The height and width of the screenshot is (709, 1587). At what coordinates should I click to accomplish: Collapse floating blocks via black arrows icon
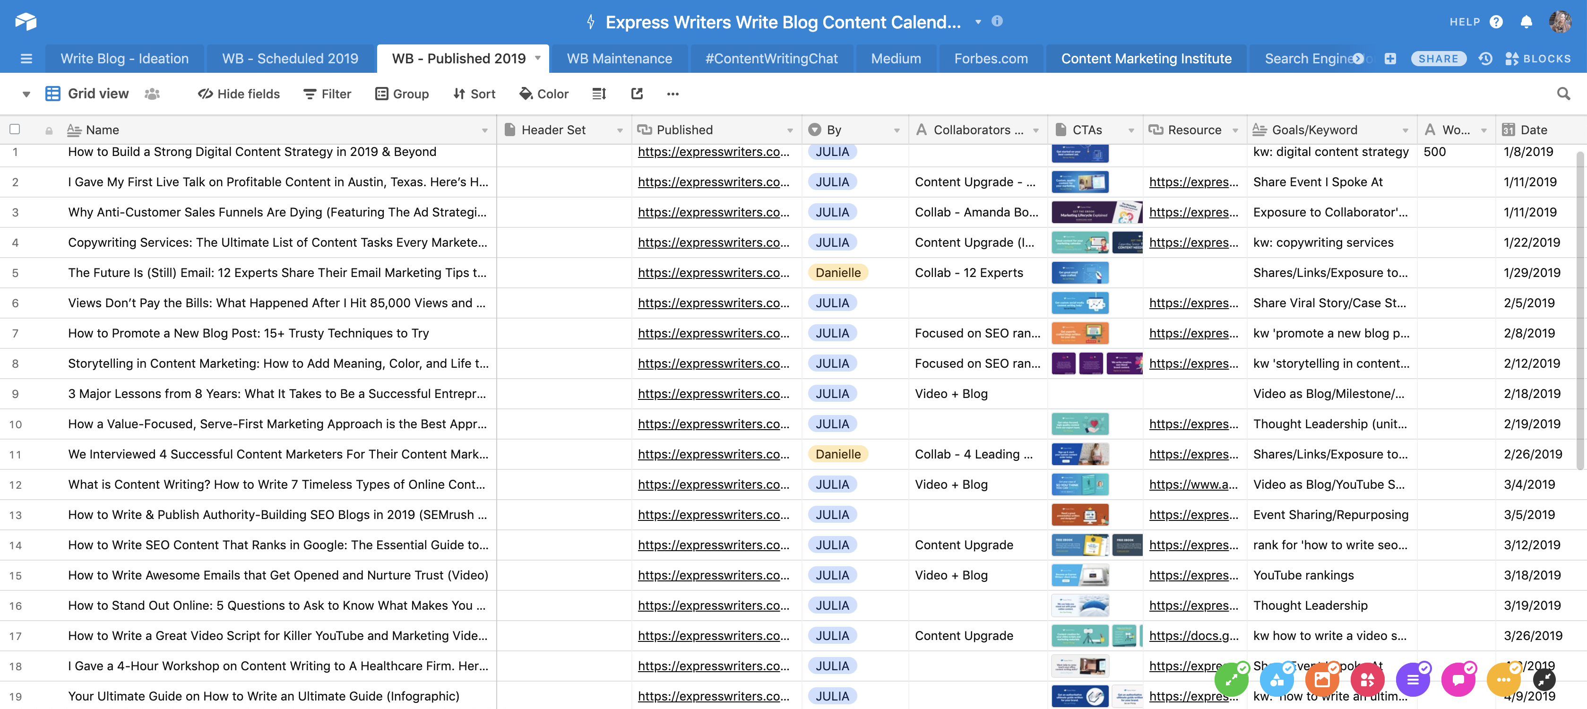(1546, 679)
